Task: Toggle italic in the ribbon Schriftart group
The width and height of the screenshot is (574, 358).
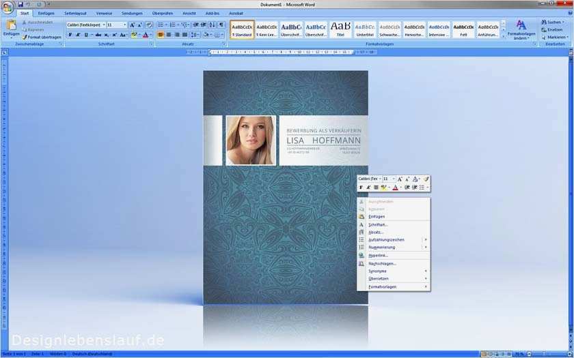Action: pos(78,35)
